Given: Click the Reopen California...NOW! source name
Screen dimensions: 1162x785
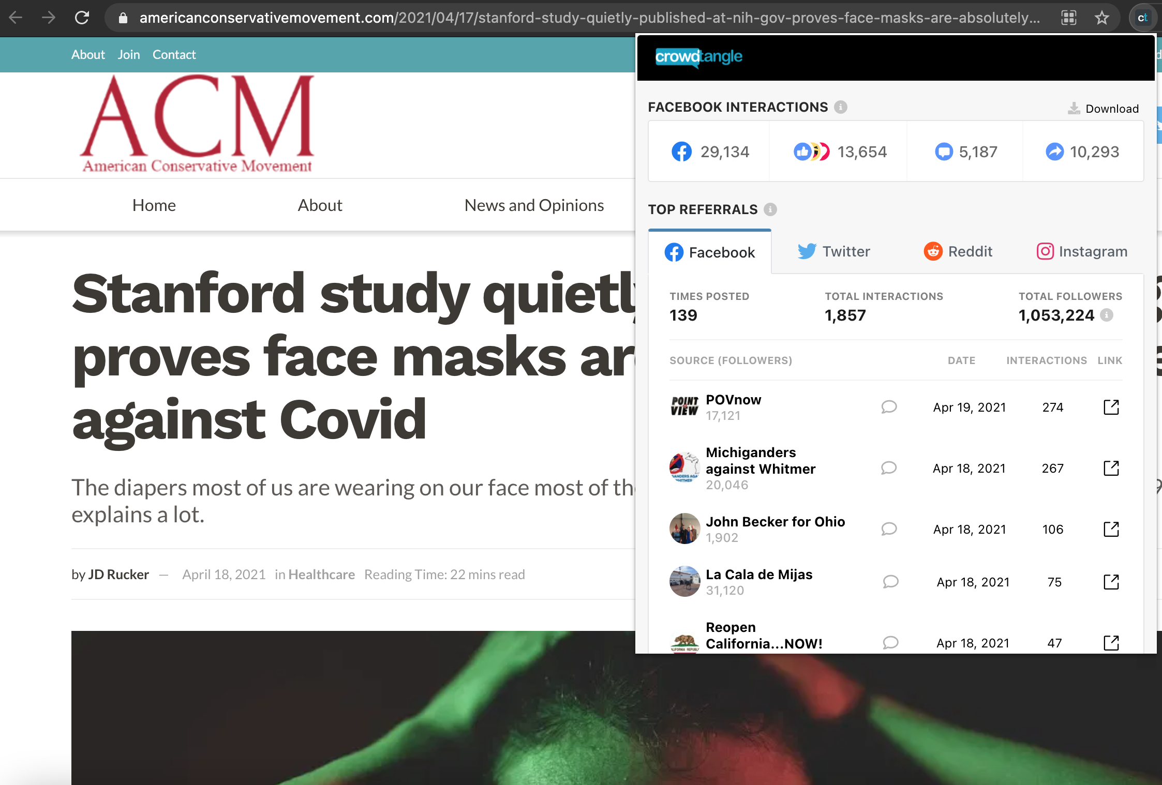Looking at the screenshot, I should pyautogui.click(x=764, y=636).
